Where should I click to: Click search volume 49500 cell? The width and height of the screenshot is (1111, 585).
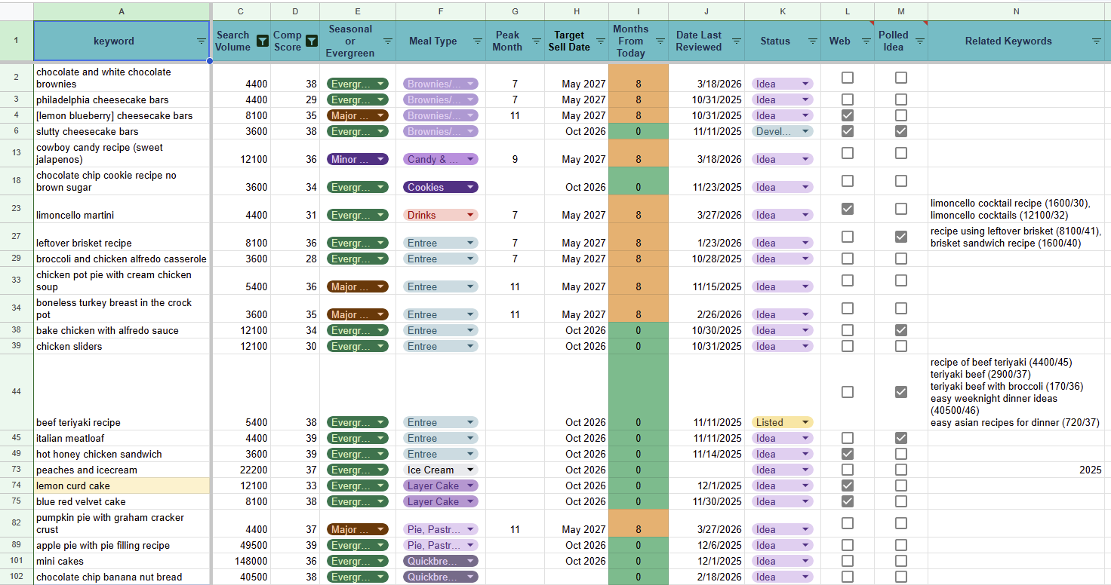coord(242,545)
